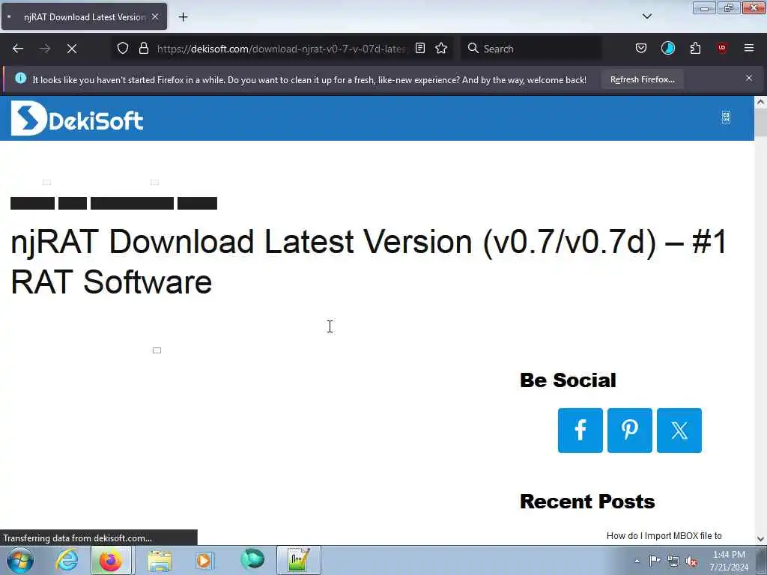Screen dimensions: 767x575
Task: Click the muted volume tray icon
Action: pyautogui.click(x=691, y=562)
